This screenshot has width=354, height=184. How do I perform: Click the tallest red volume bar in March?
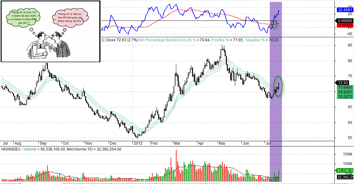click(x=176, y=166)
